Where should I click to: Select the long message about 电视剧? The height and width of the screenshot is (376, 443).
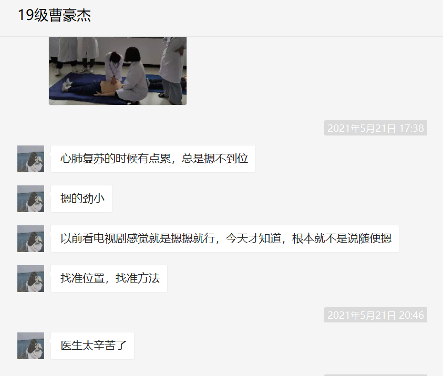[225, 238]
